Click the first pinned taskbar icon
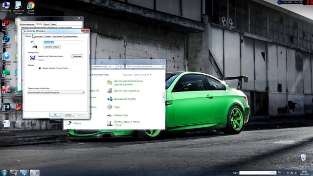Viewport: 313px width, 176px height. click(14, 173)
